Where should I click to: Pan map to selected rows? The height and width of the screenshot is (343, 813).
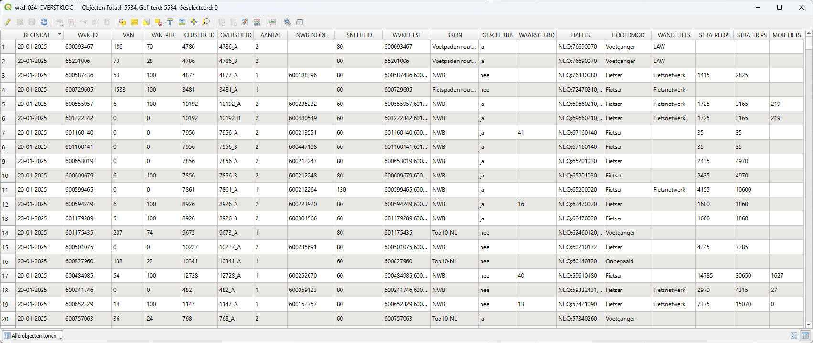click(x=194, y=22)
